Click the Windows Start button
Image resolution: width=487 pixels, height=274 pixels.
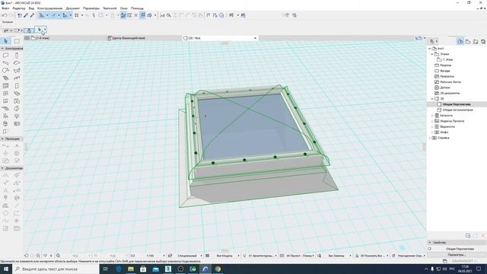click(6, 269)
